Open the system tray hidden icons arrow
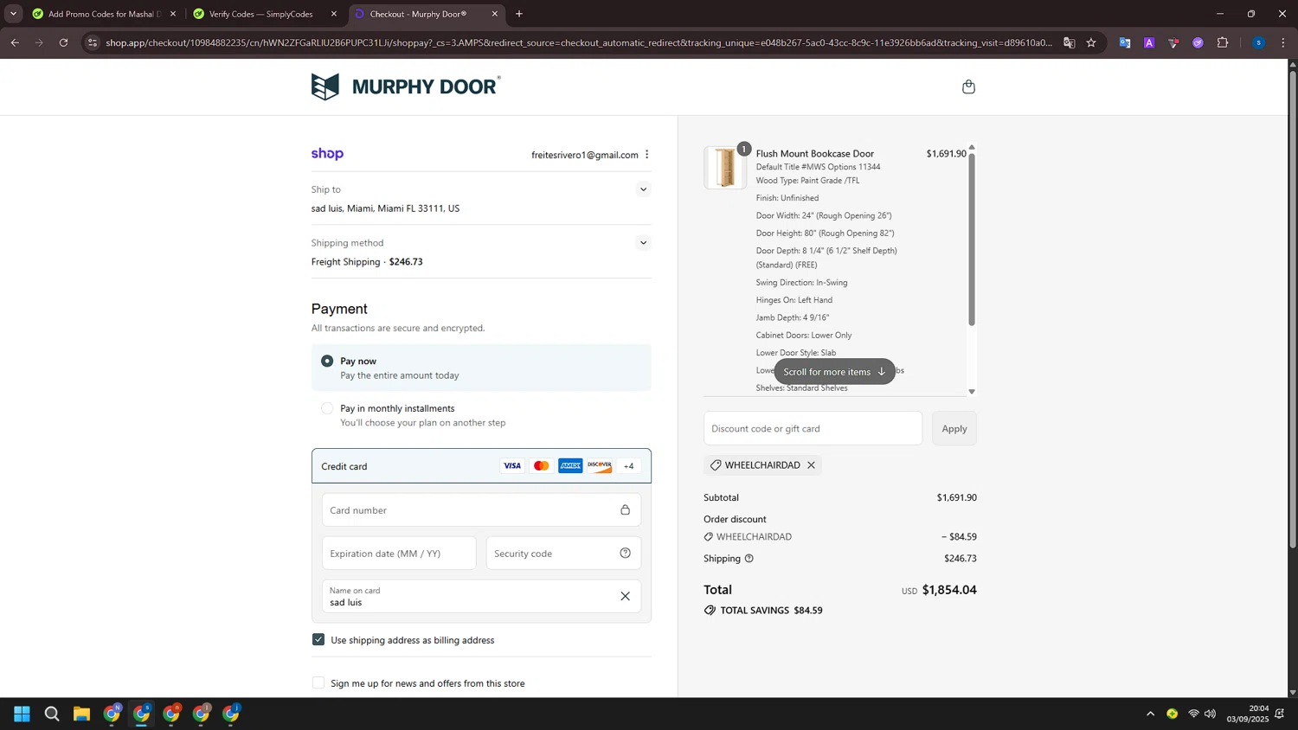This screenshot has height=730, width=1298. (1150, 714)
